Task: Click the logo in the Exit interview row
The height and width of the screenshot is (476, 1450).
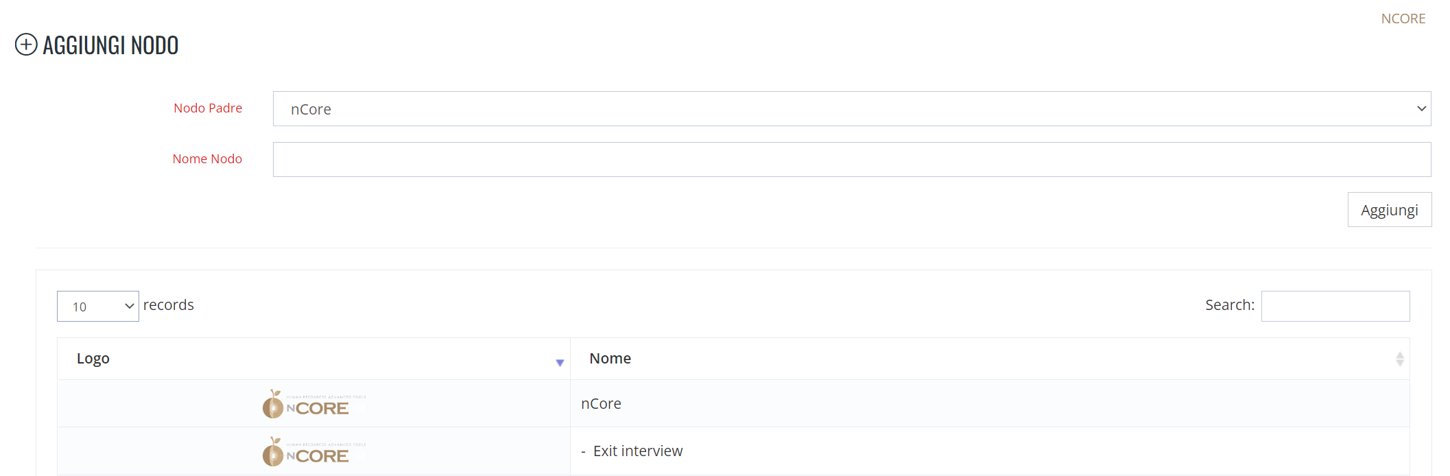Action: tap(314, 452)
